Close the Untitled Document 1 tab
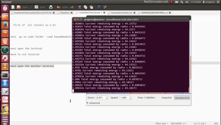Image resolution: width=221 pixels, height=125 pixels. coord(104,12)
